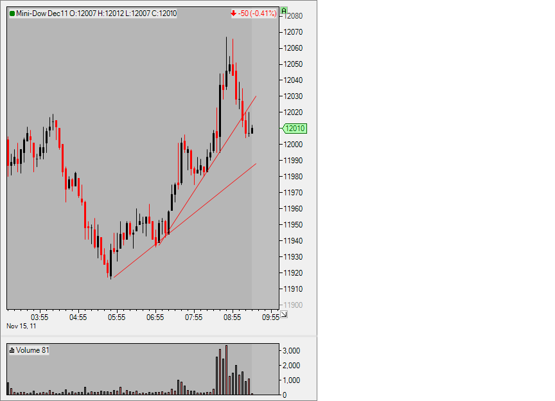Click the 11990 price axis label
The image size is (555, 401).
coord(293,161)
